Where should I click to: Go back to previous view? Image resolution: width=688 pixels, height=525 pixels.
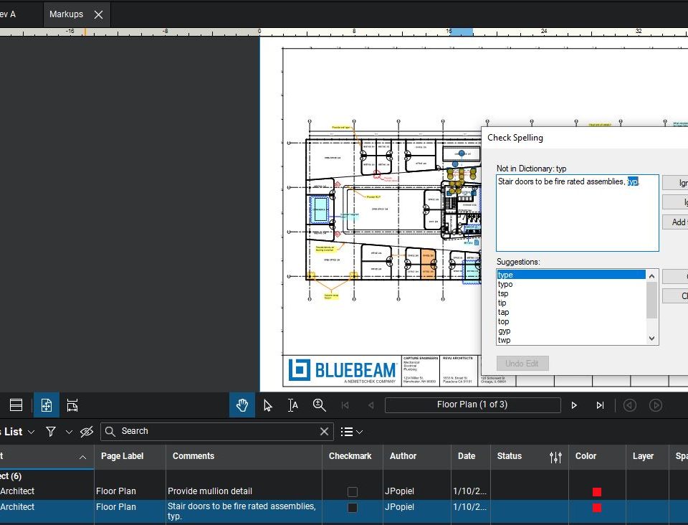coord(630,405)
